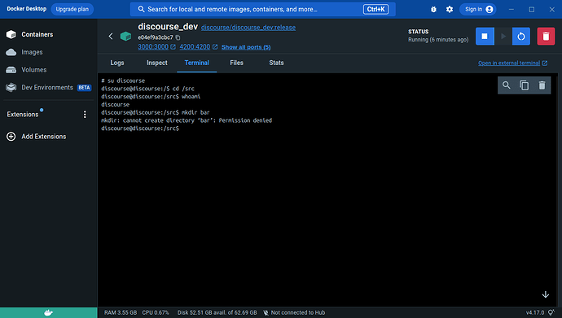Click the Containers sidebar icon
The width and height of the screenshot is (562, 318).
point(11,34)
